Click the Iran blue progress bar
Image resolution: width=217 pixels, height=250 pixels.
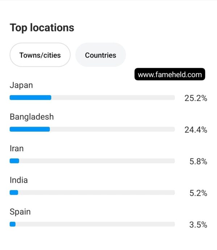[x=14, y=161]
